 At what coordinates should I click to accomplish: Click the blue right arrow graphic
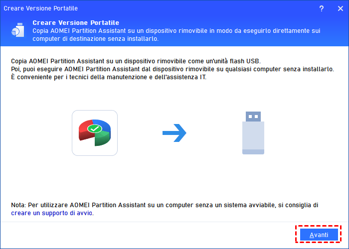point(174,133)
